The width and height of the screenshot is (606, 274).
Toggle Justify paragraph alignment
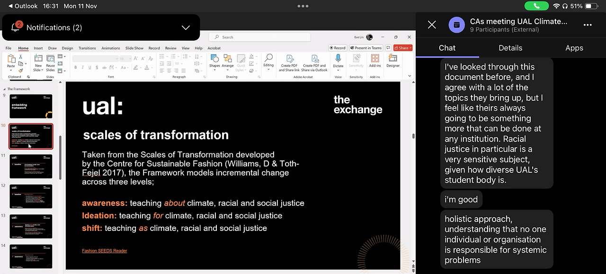(184, 71)
